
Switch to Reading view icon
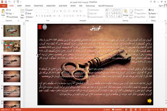136,110
